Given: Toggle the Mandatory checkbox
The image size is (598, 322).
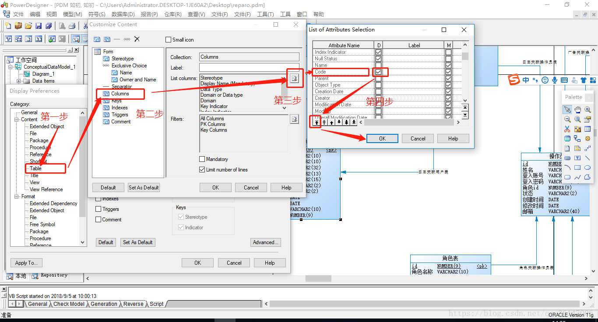Looking at the screenshot, I should pyautogui.click(x=202, y=159).
